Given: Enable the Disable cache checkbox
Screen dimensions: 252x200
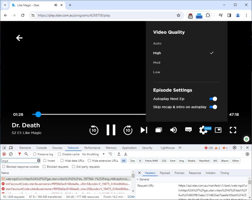Looking at the screenshot, I should pos(59,154).
